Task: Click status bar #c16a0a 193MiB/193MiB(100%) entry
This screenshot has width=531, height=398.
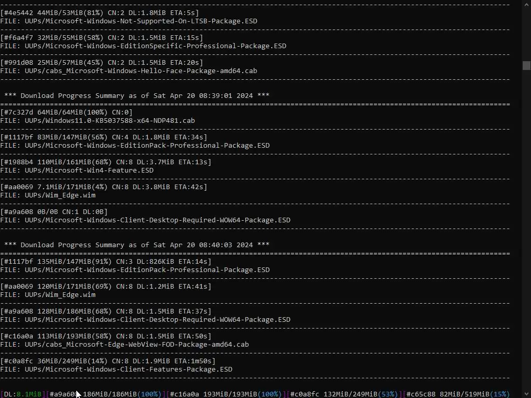Action: (226, 394)
